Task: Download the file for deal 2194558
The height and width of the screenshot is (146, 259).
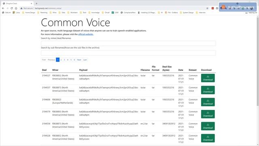Action: [208, 126]
